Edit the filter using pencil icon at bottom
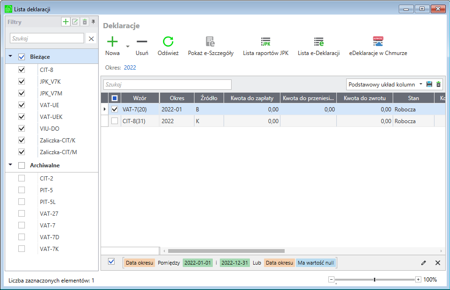Image resolution: width=450 pixels, height=290 pixels. [424, 263]
